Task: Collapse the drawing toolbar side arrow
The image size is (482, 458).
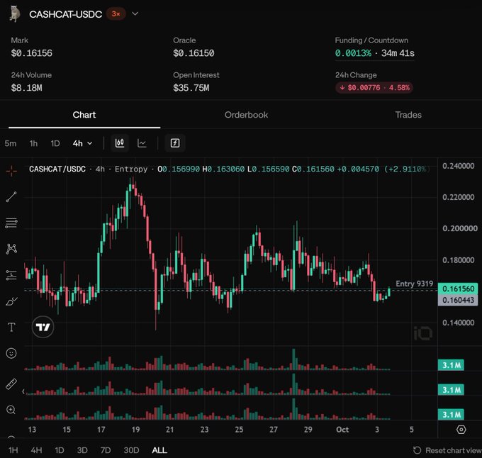Action: pos(23,391)
